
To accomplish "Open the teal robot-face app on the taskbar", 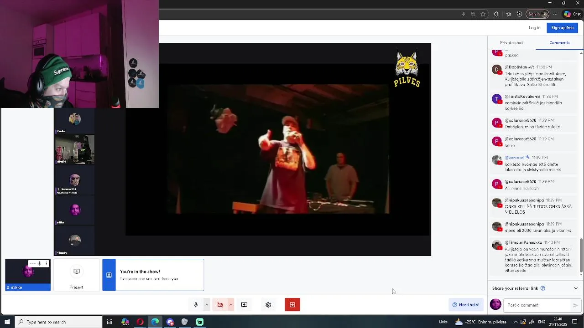I will 200,322.
